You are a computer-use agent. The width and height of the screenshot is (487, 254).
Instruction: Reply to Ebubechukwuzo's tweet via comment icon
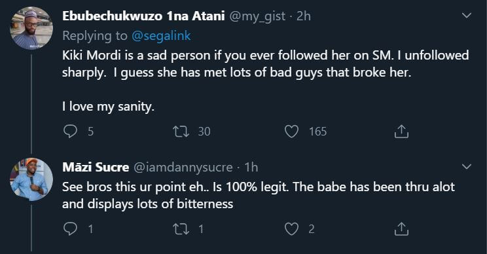(x=70, y=132)
